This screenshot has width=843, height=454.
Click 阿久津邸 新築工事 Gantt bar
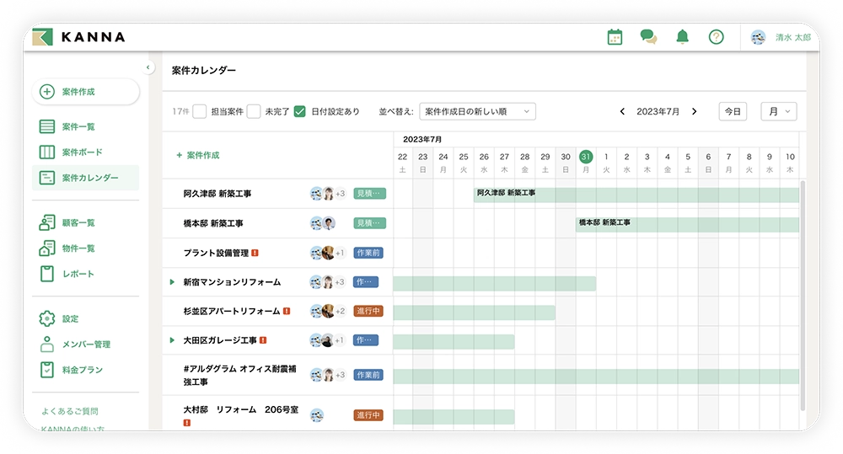tap(636, 195)
